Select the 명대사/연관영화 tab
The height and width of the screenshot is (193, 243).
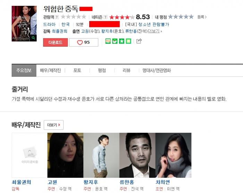click(x=157, y=70)
